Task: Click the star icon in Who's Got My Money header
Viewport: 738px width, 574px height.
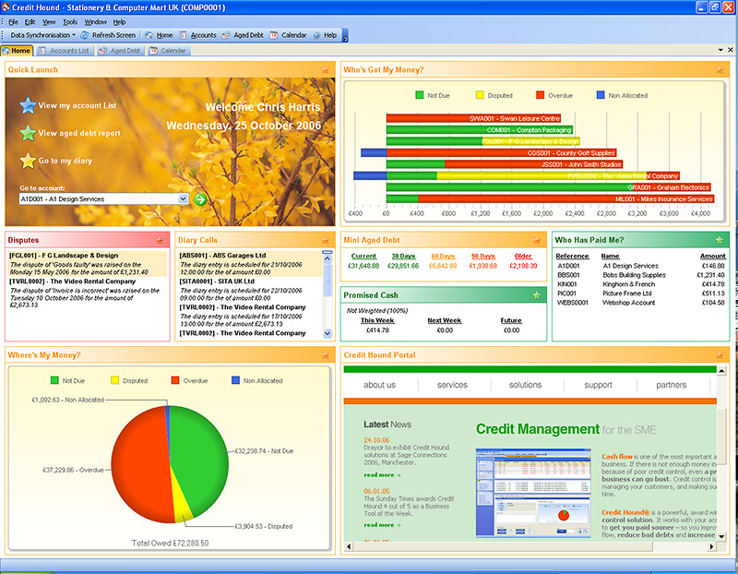Action: (x=720, y=70)
